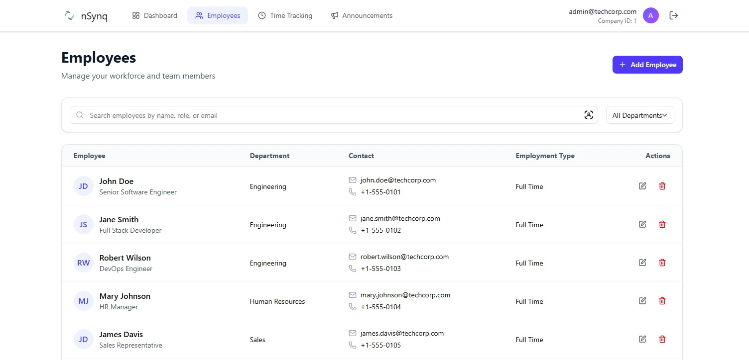Click the Time Tracking clock icon
The width and height of the screenshot is (749, 360).
tap(261, 15)
